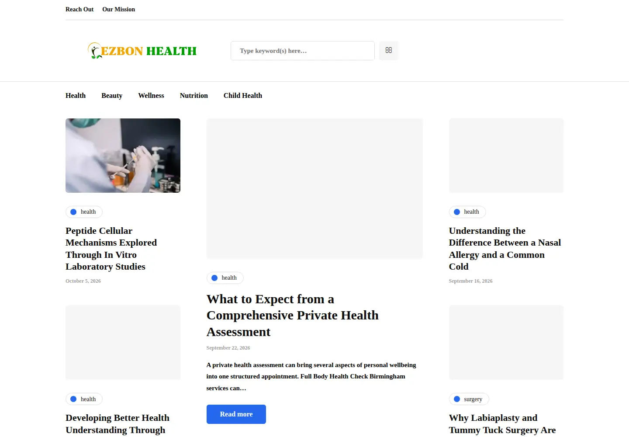
Task: Go to the Health category
Action: click(x=76, y=96)
